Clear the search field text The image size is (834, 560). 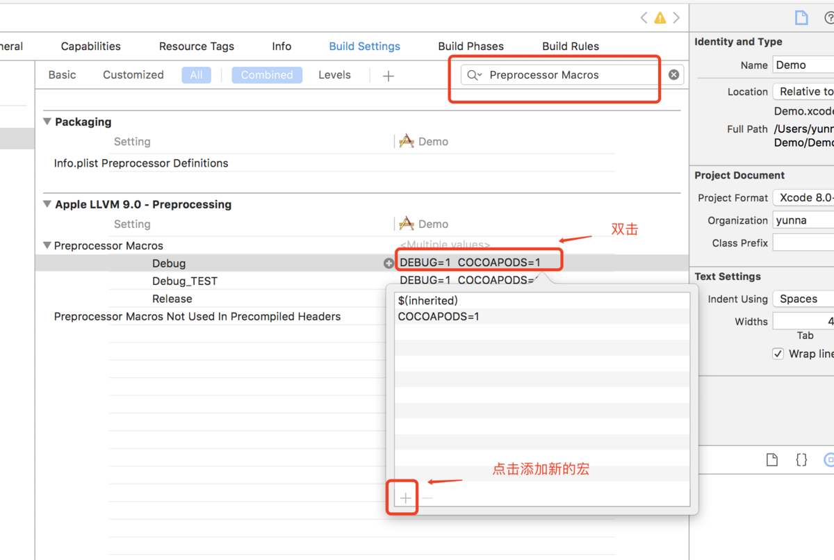pos(673,75)
